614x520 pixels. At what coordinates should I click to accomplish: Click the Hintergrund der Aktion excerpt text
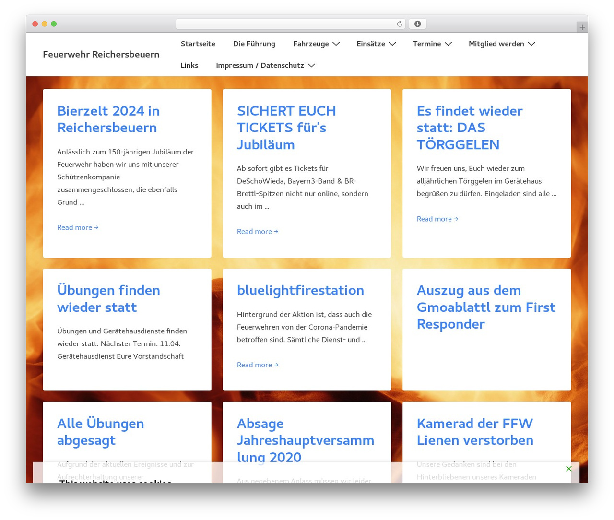305,327
